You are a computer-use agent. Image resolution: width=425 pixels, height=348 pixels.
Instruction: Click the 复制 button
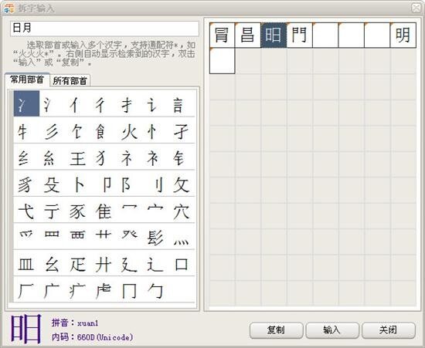click(x=276, y=330)
